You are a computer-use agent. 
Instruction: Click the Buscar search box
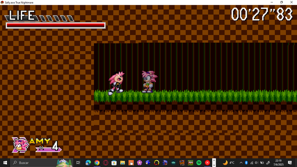click(x=42, y=163)
